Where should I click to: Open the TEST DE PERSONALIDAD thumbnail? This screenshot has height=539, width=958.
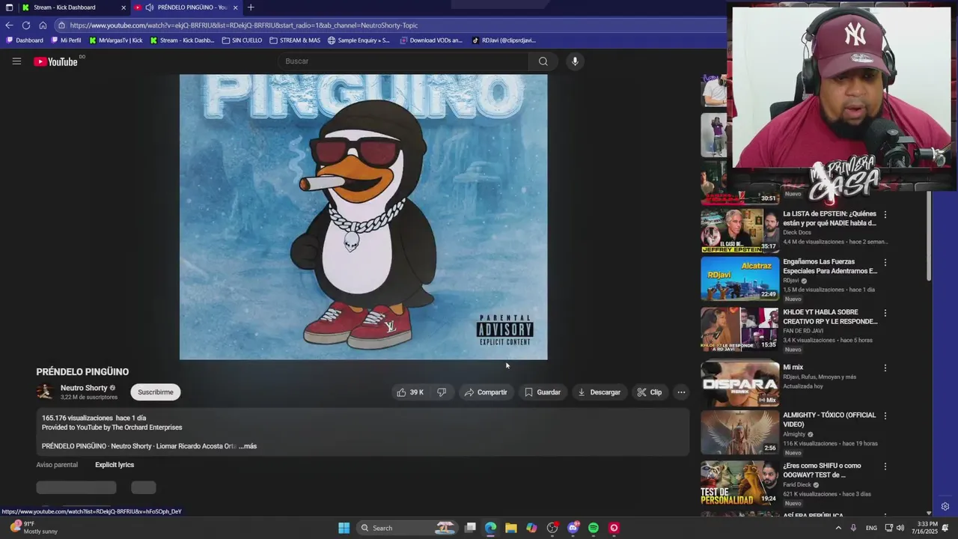(740, 483)
